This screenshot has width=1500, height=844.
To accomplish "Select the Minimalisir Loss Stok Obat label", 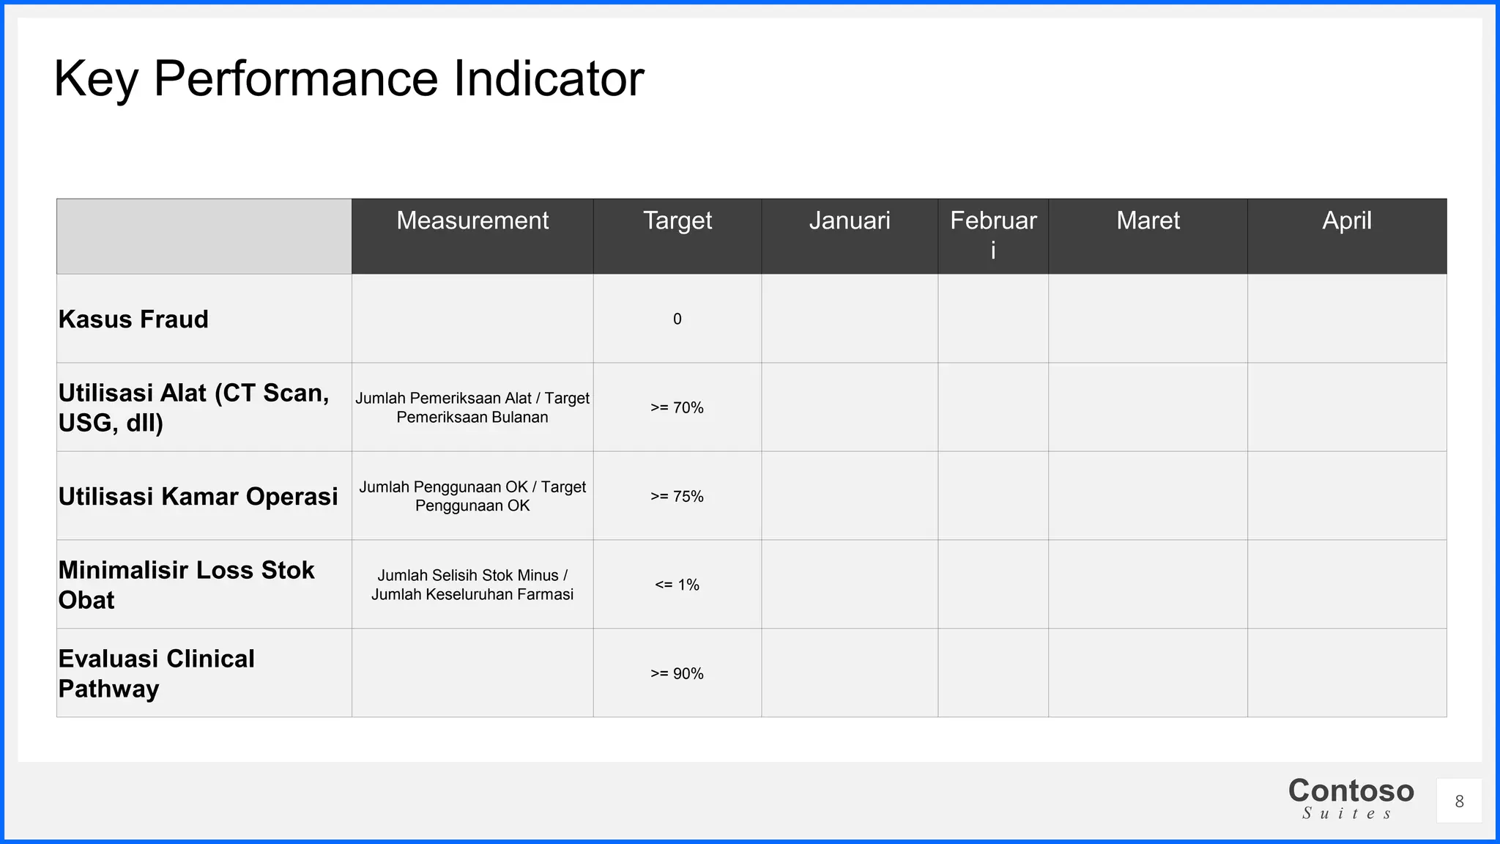I will click(186, 585).
